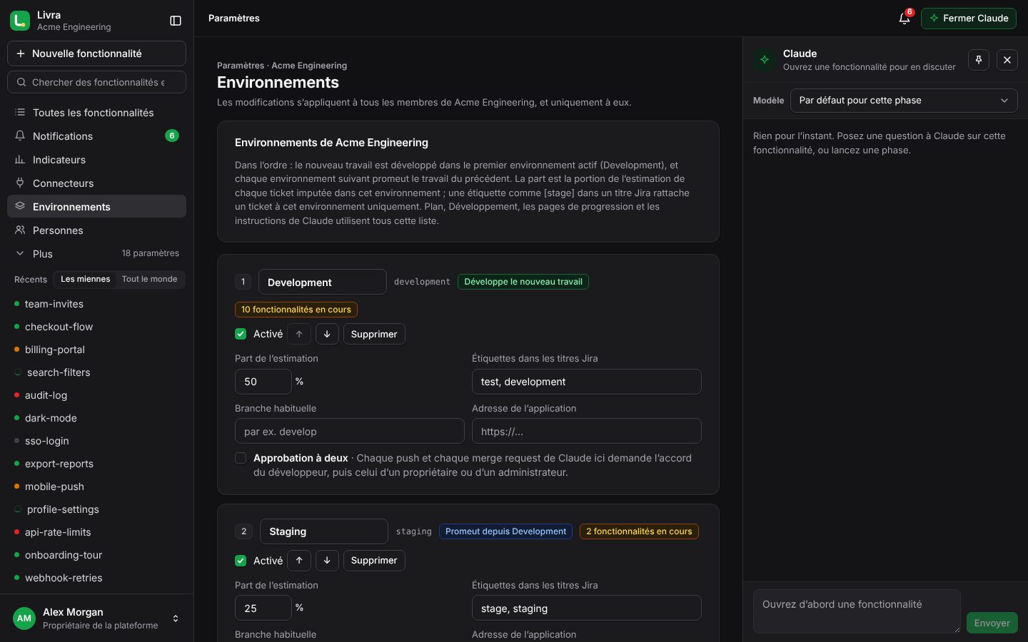This screenshot has width=1028, height=642.
Task: Delete the Staging environment with Supprimer
Action: coord(374,561)
